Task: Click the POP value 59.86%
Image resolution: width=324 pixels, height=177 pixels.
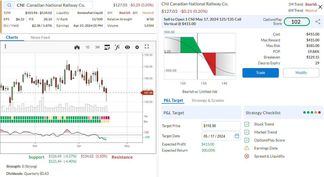Action: tap(314, 52)
